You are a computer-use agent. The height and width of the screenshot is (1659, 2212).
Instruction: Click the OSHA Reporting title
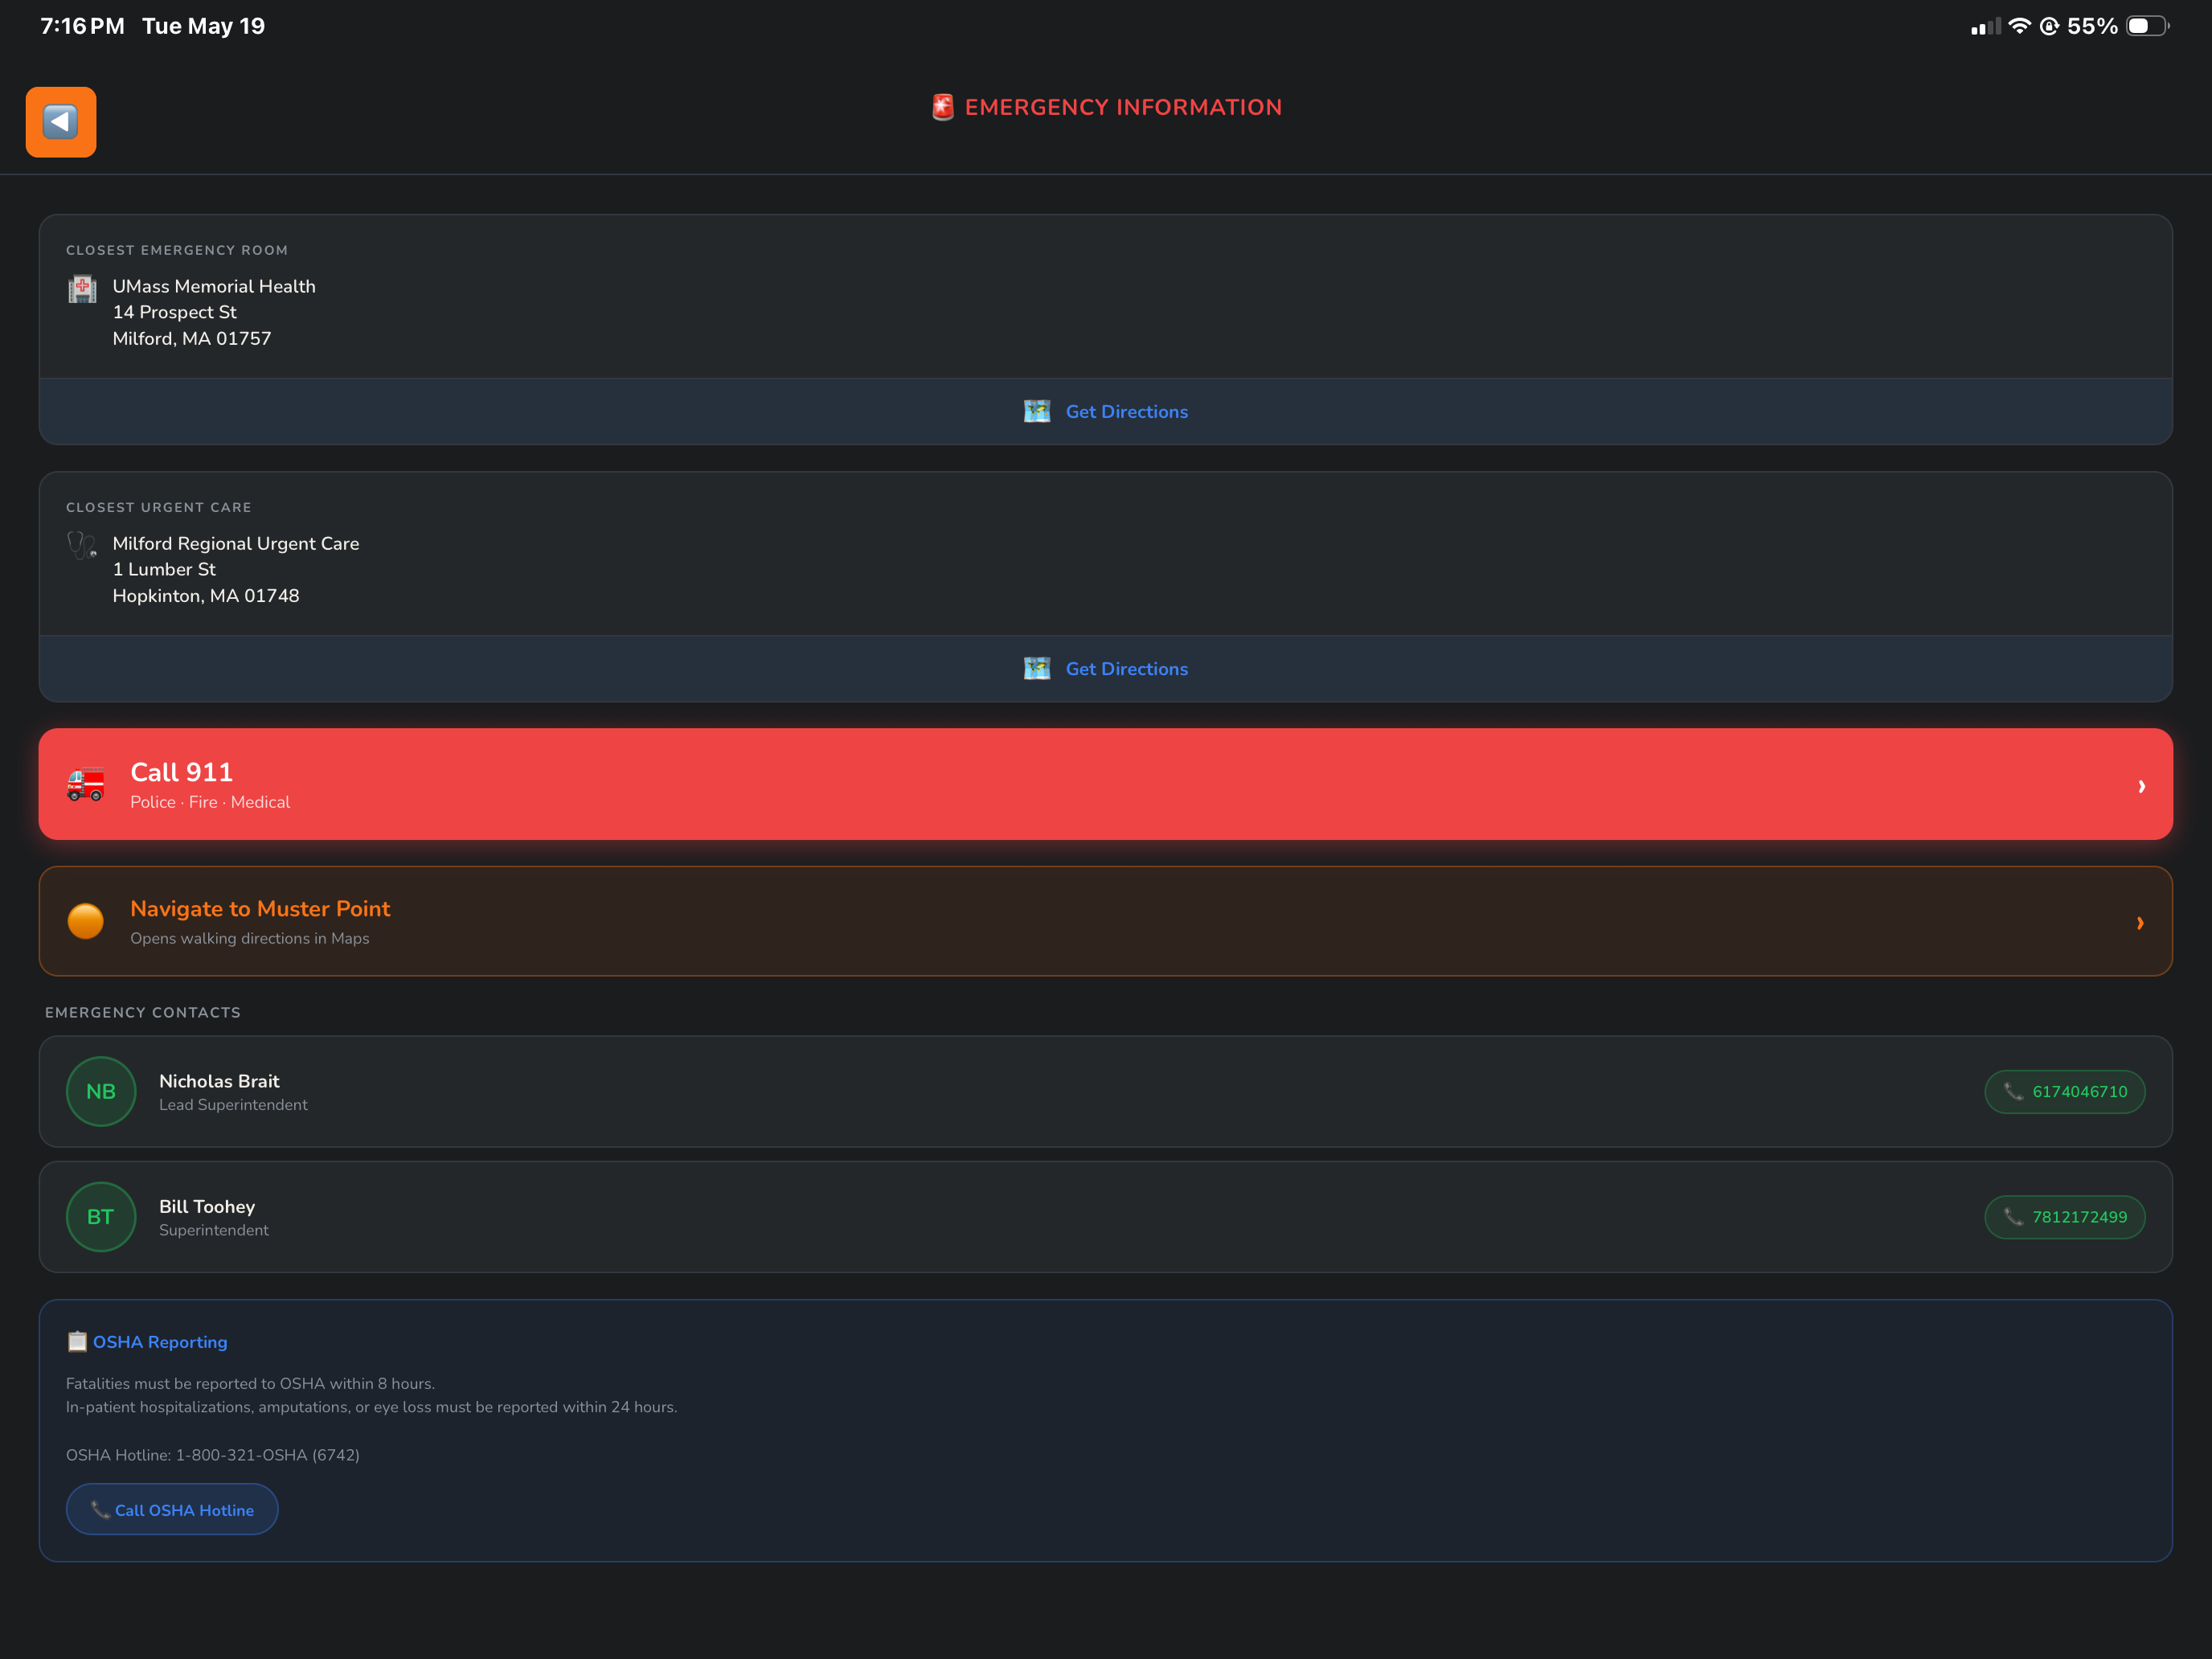point(160,1342)
